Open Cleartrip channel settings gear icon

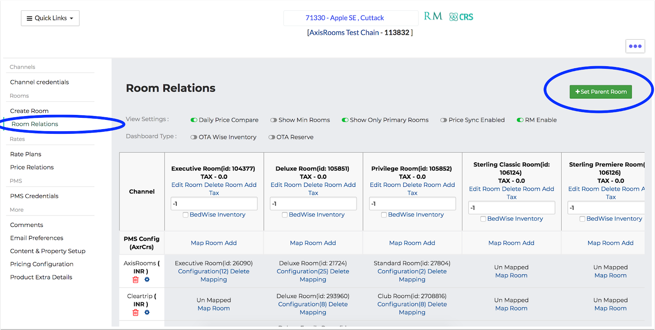click(147, 312)
